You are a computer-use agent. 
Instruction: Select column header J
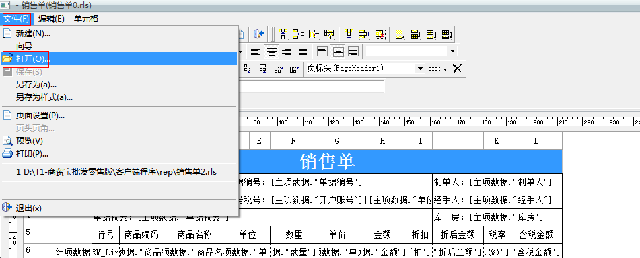point(458,141)
